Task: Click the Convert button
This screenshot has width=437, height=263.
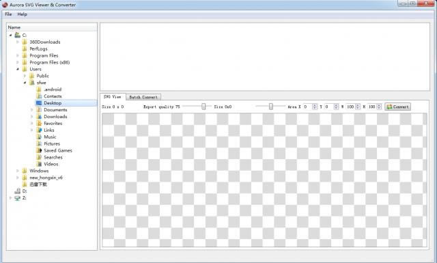Action: click(x=397, y=107)
